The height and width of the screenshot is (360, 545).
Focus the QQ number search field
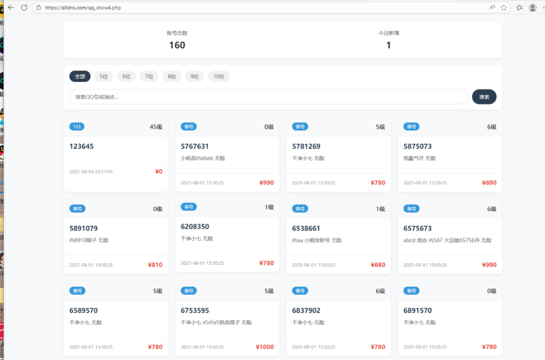click(269, 97)
